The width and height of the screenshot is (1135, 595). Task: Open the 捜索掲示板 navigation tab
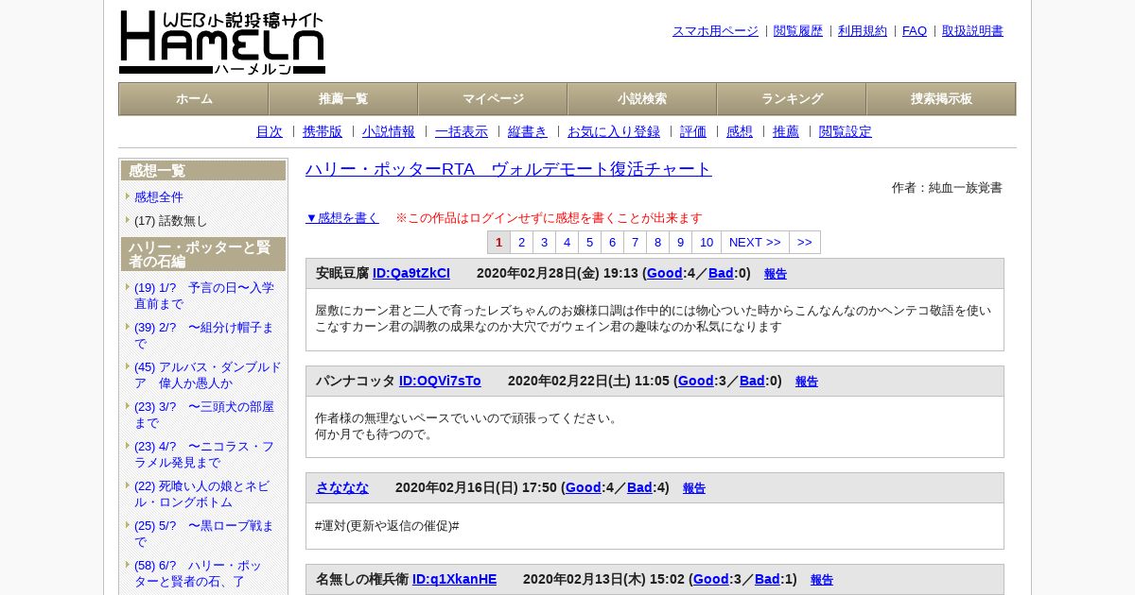pyautogui.click(x=941, y=99)
